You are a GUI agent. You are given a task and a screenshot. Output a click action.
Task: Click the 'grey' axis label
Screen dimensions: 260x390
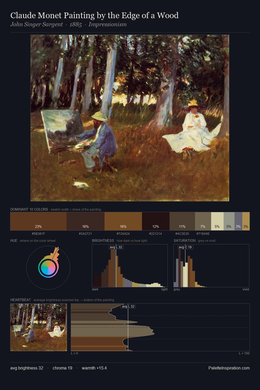tap(177, 289)
